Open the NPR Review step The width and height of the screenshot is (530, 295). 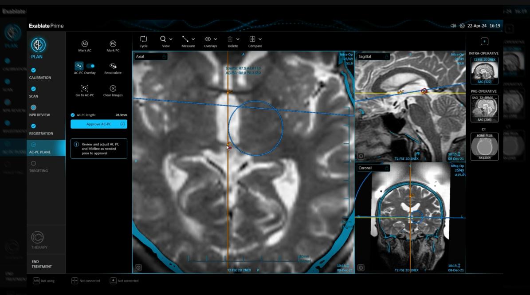tap(39, 110)
